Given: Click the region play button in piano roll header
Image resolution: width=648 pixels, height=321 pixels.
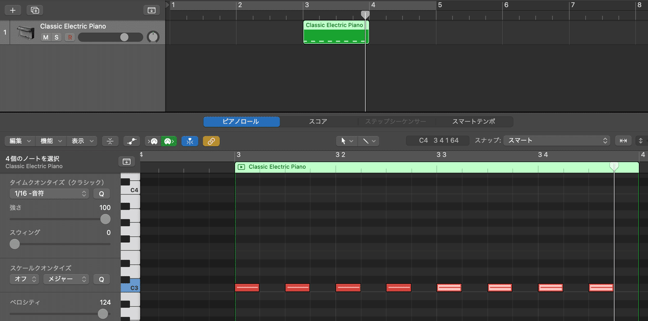Looking at the screenshot, I should click(x=241, y=167).
